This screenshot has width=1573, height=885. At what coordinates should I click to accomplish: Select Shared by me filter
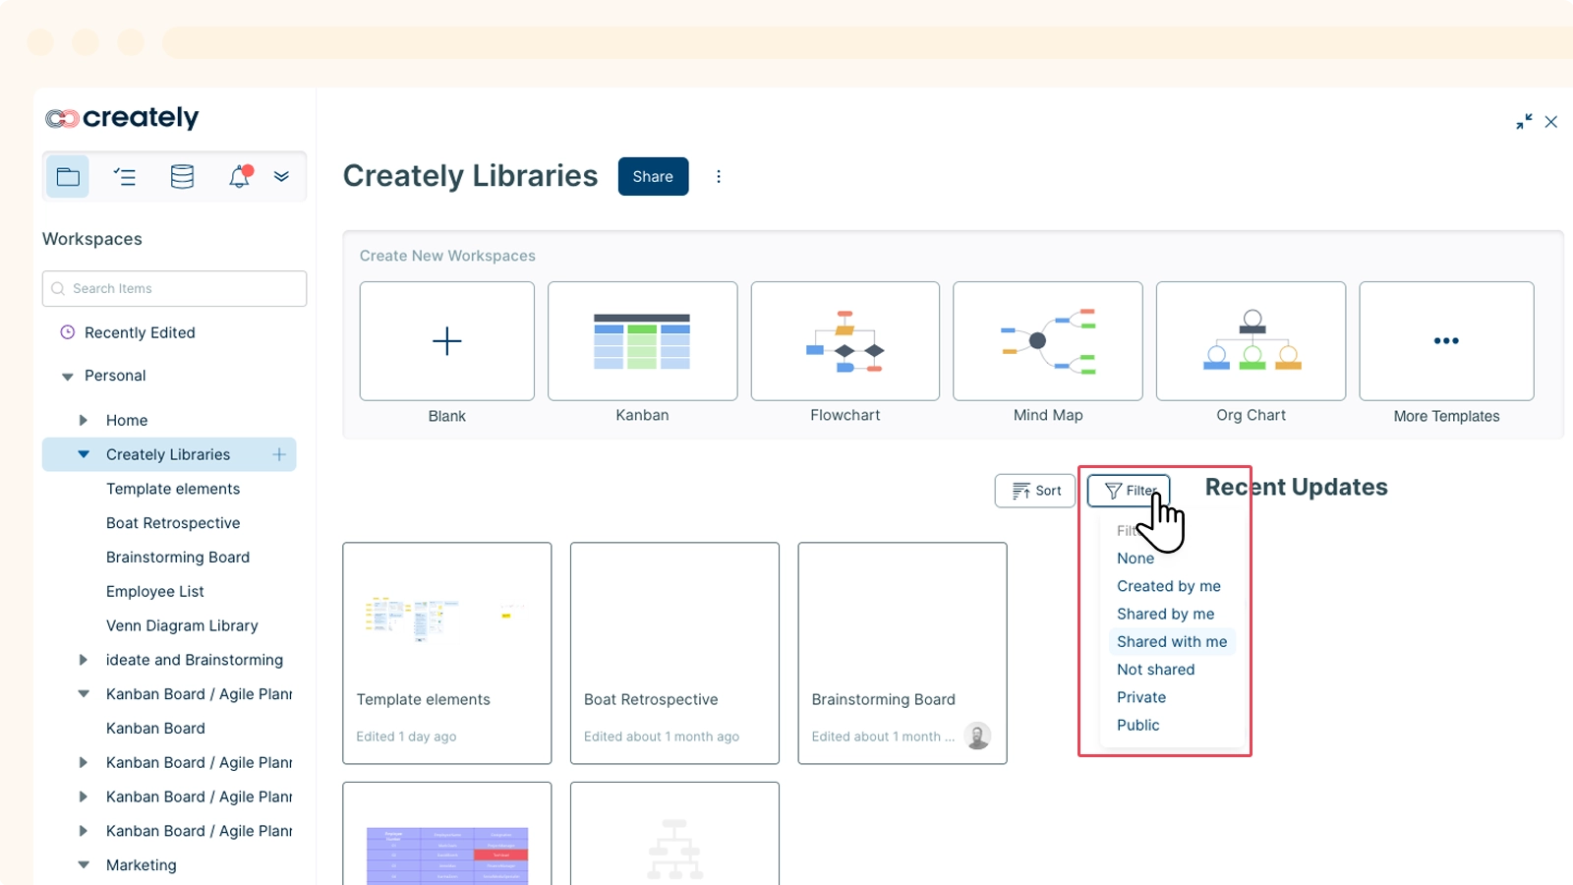(x=1166, y=614)
